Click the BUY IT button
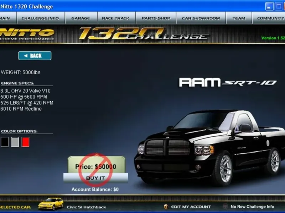This screenshot has width=285, height=213. pyautogui.click(x=95, y=178)
